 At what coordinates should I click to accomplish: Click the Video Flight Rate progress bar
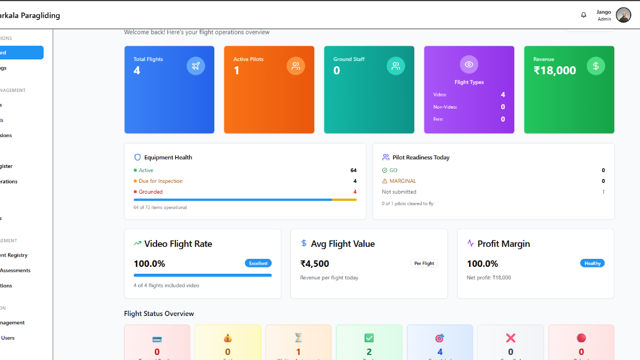[x=202, y=275]
